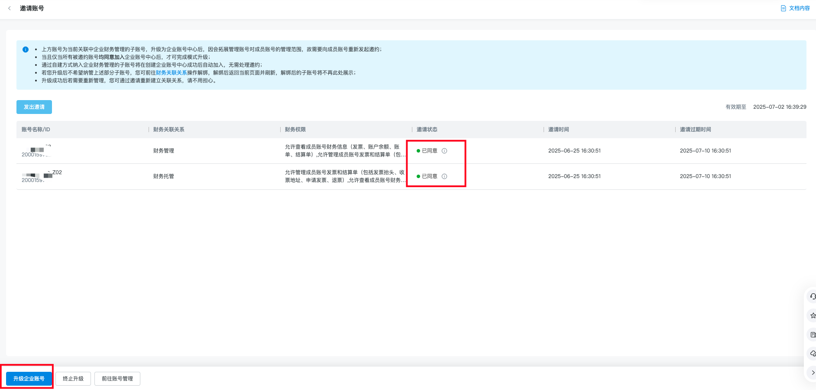Click the cloud notification icon
The height and width of the screenshot is (390, 816).
[813, 354]
